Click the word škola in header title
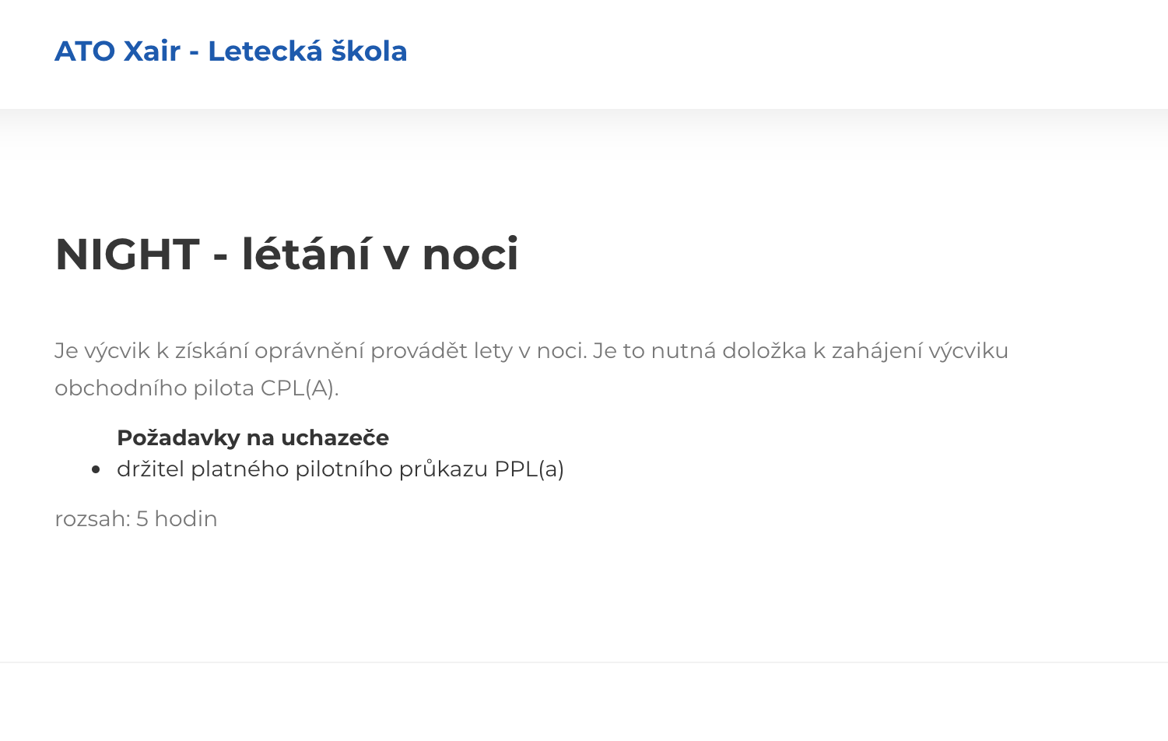The width and height of the screenshot is (1168, 741). coord(370,51)
